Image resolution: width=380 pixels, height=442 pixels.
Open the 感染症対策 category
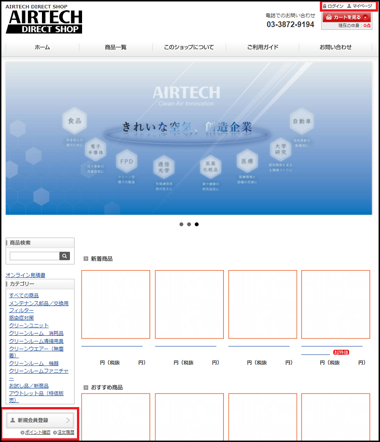(21, 318)
